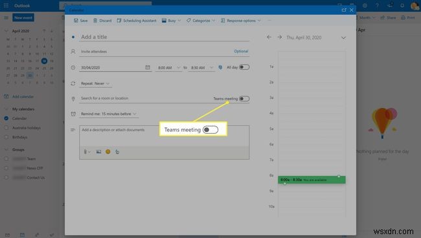This screenshot has width=421, height=238.
Task: Switch to Calendar icon in bottom bar
Action: (22, 235)
